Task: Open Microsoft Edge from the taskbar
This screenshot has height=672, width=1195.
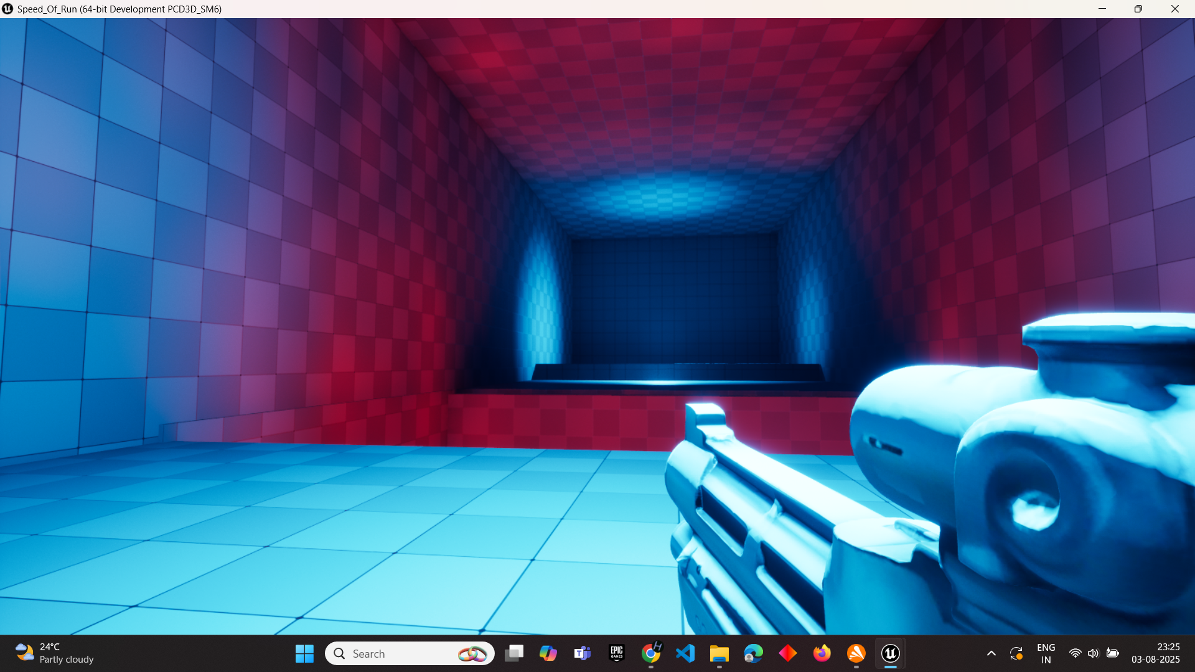Action: pyautogui.click(x=753, y=653)
